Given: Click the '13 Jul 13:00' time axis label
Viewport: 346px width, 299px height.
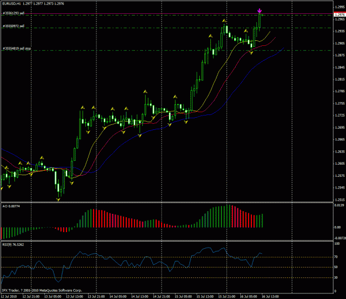Looking at the screenshot, I should tap(75, 297).
